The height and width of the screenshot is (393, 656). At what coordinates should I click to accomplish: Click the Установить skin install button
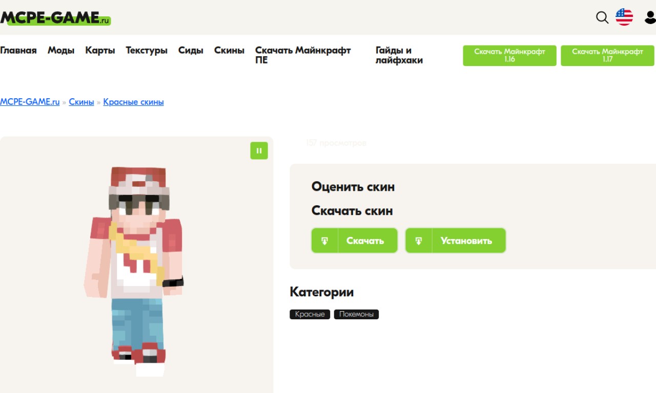[x=456, y=241]
